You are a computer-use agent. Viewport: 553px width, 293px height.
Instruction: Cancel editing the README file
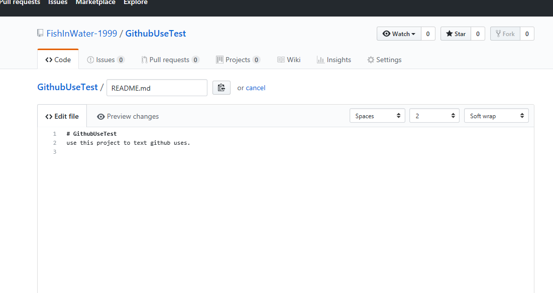(x=256, y=87)
